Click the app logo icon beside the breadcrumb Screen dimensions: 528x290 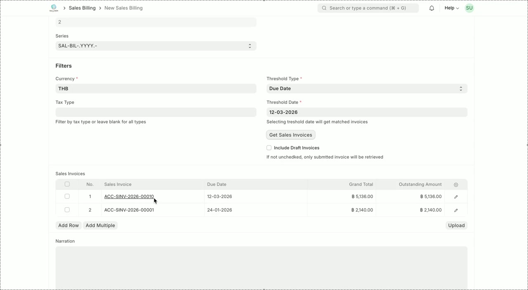[x=54, y=8]
